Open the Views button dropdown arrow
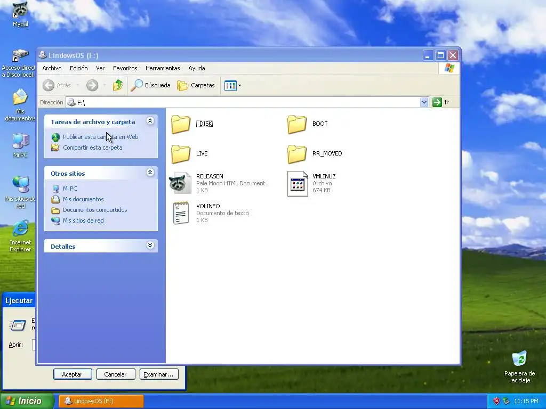546x409 pixels. pos(239,86)
